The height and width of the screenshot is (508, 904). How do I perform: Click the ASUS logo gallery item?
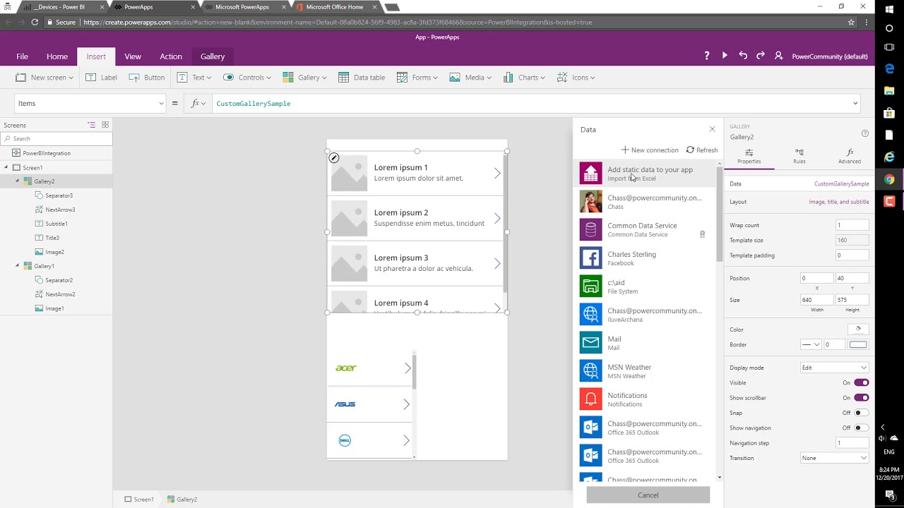345,404
